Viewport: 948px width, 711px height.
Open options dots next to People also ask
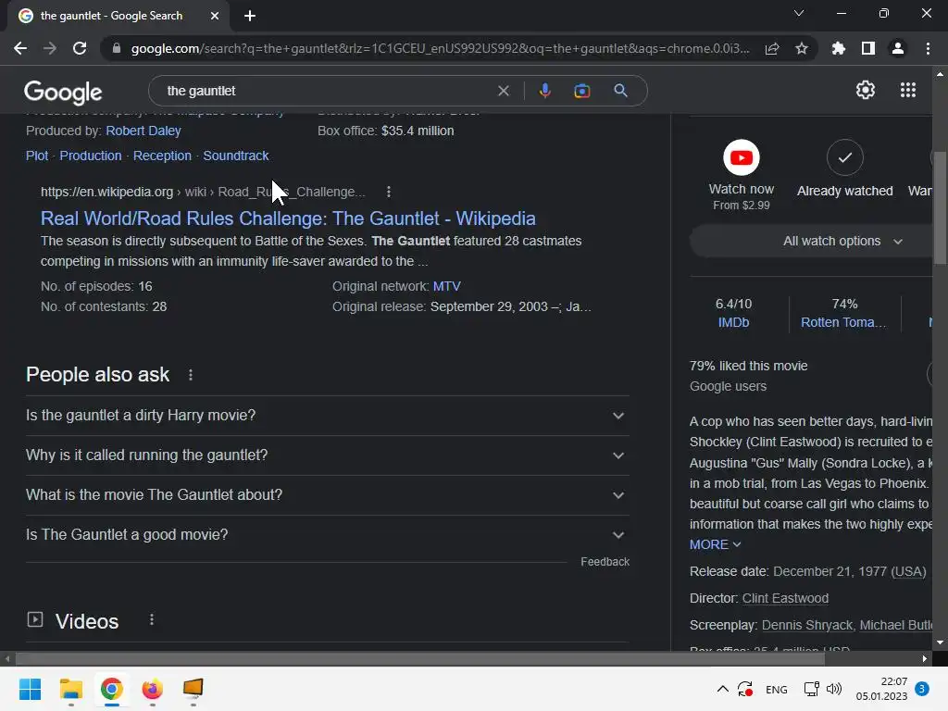click(191, 375)
